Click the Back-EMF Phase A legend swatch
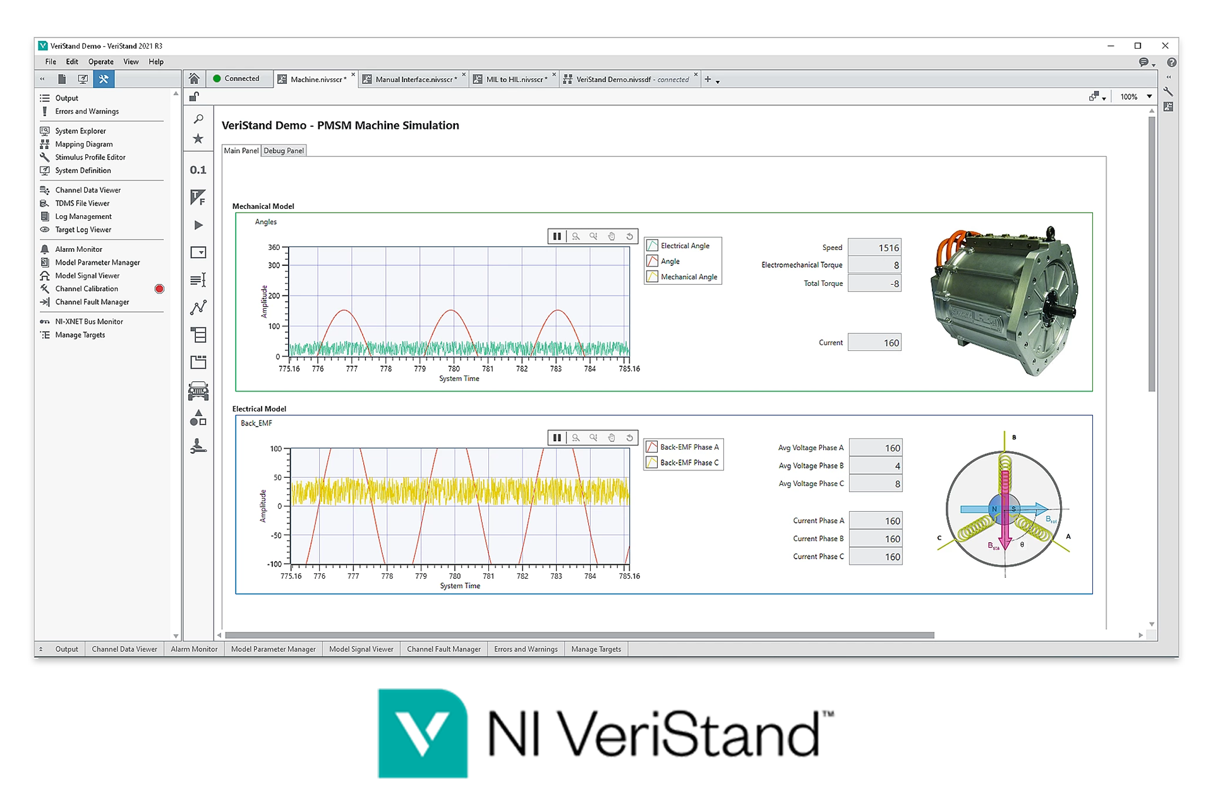Screen dimensions: 1213x808 (652, 447)
